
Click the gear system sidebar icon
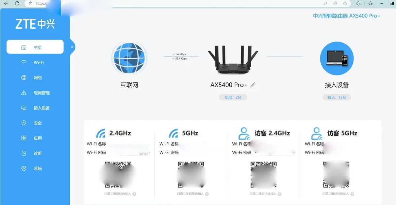24,168
